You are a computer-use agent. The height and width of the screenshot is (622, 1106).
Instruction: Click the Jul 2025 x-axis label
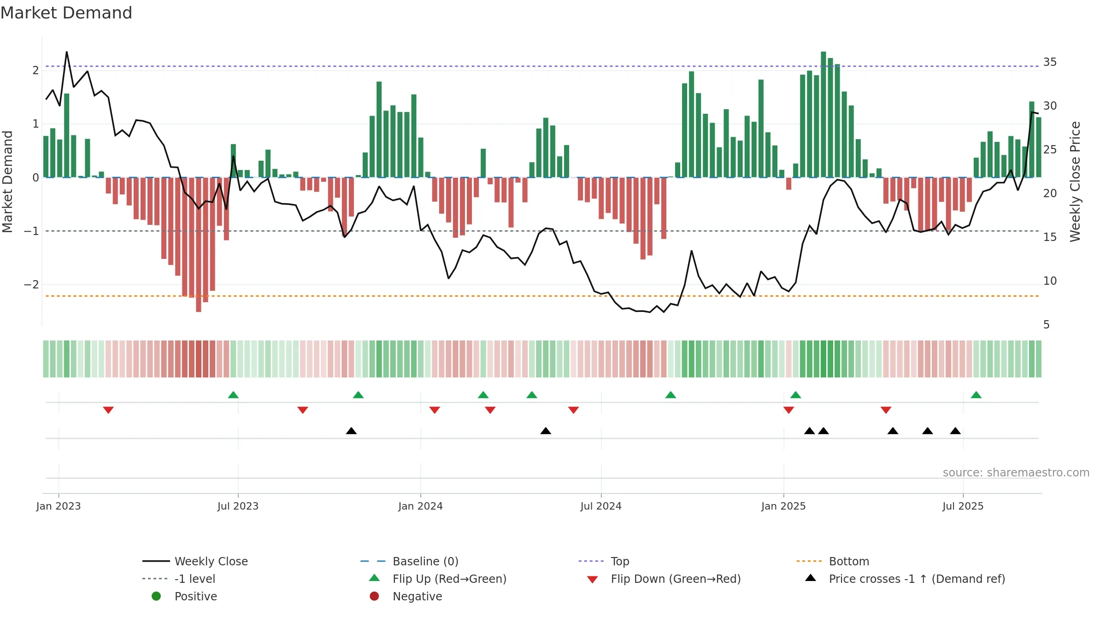[x=963, y=506]
